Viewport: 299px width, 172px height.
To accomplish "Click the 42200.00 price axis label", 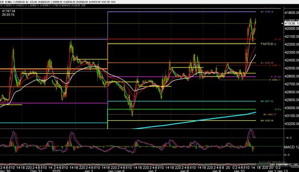I will 291,44.
